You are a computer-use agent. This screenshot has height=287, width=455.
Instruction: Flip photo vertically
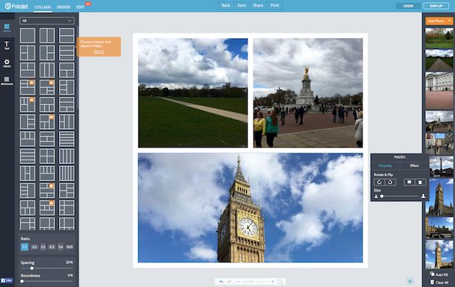(x=420, y=182)
